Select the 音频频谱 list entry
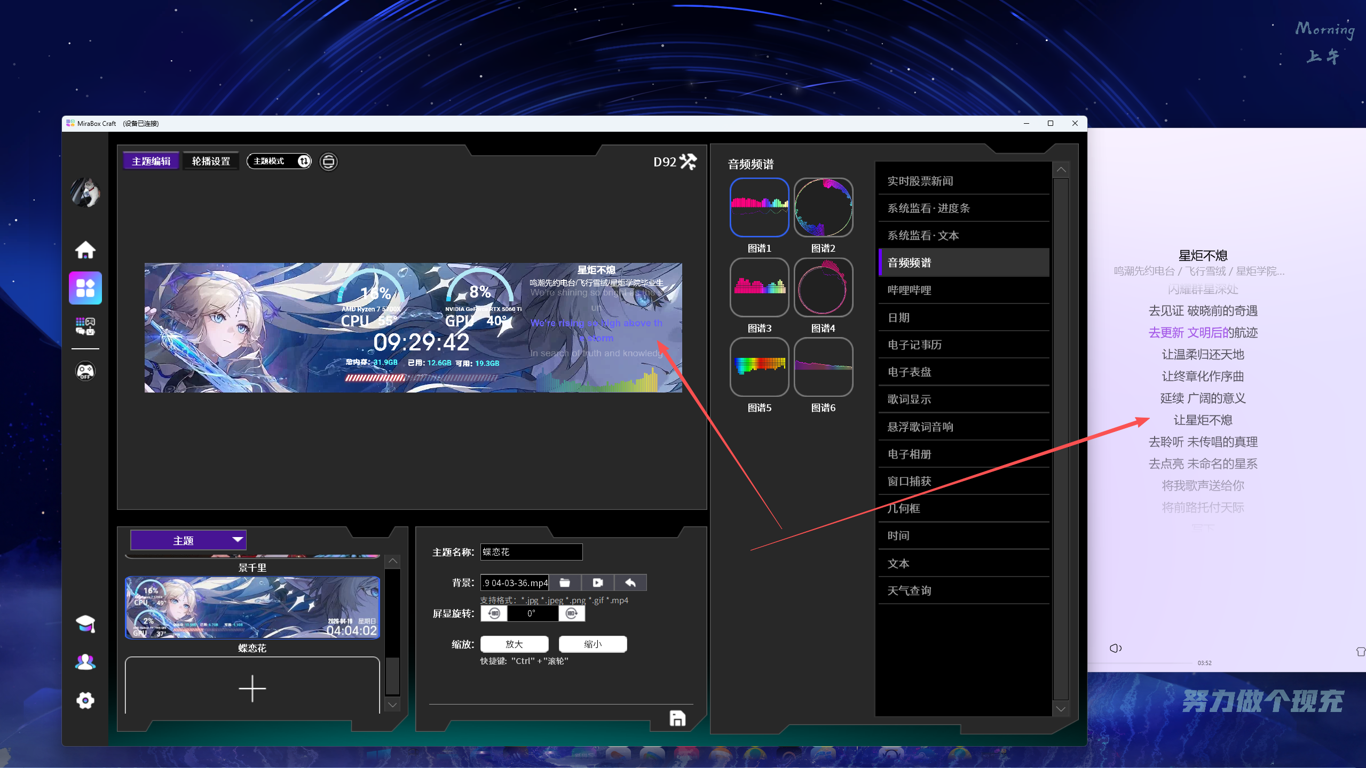 tap(964, 263)
